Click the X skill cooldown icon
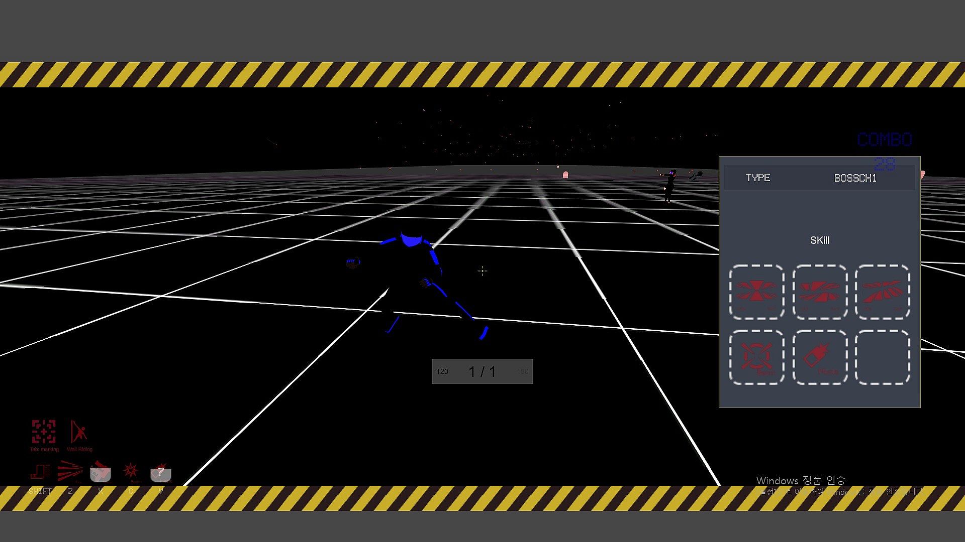This screenshot has height=542, width=965. point(101,472)
